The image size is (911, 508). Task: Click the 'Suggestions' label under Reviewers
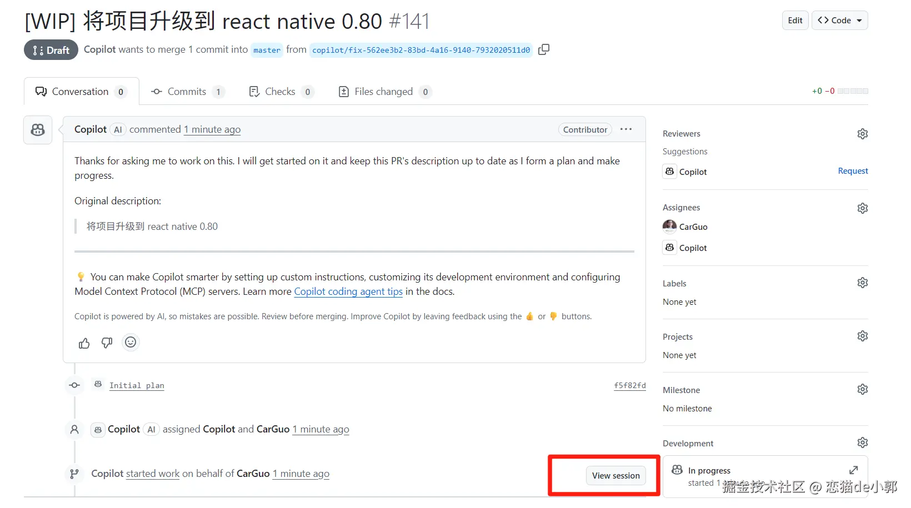coord(685,152)
